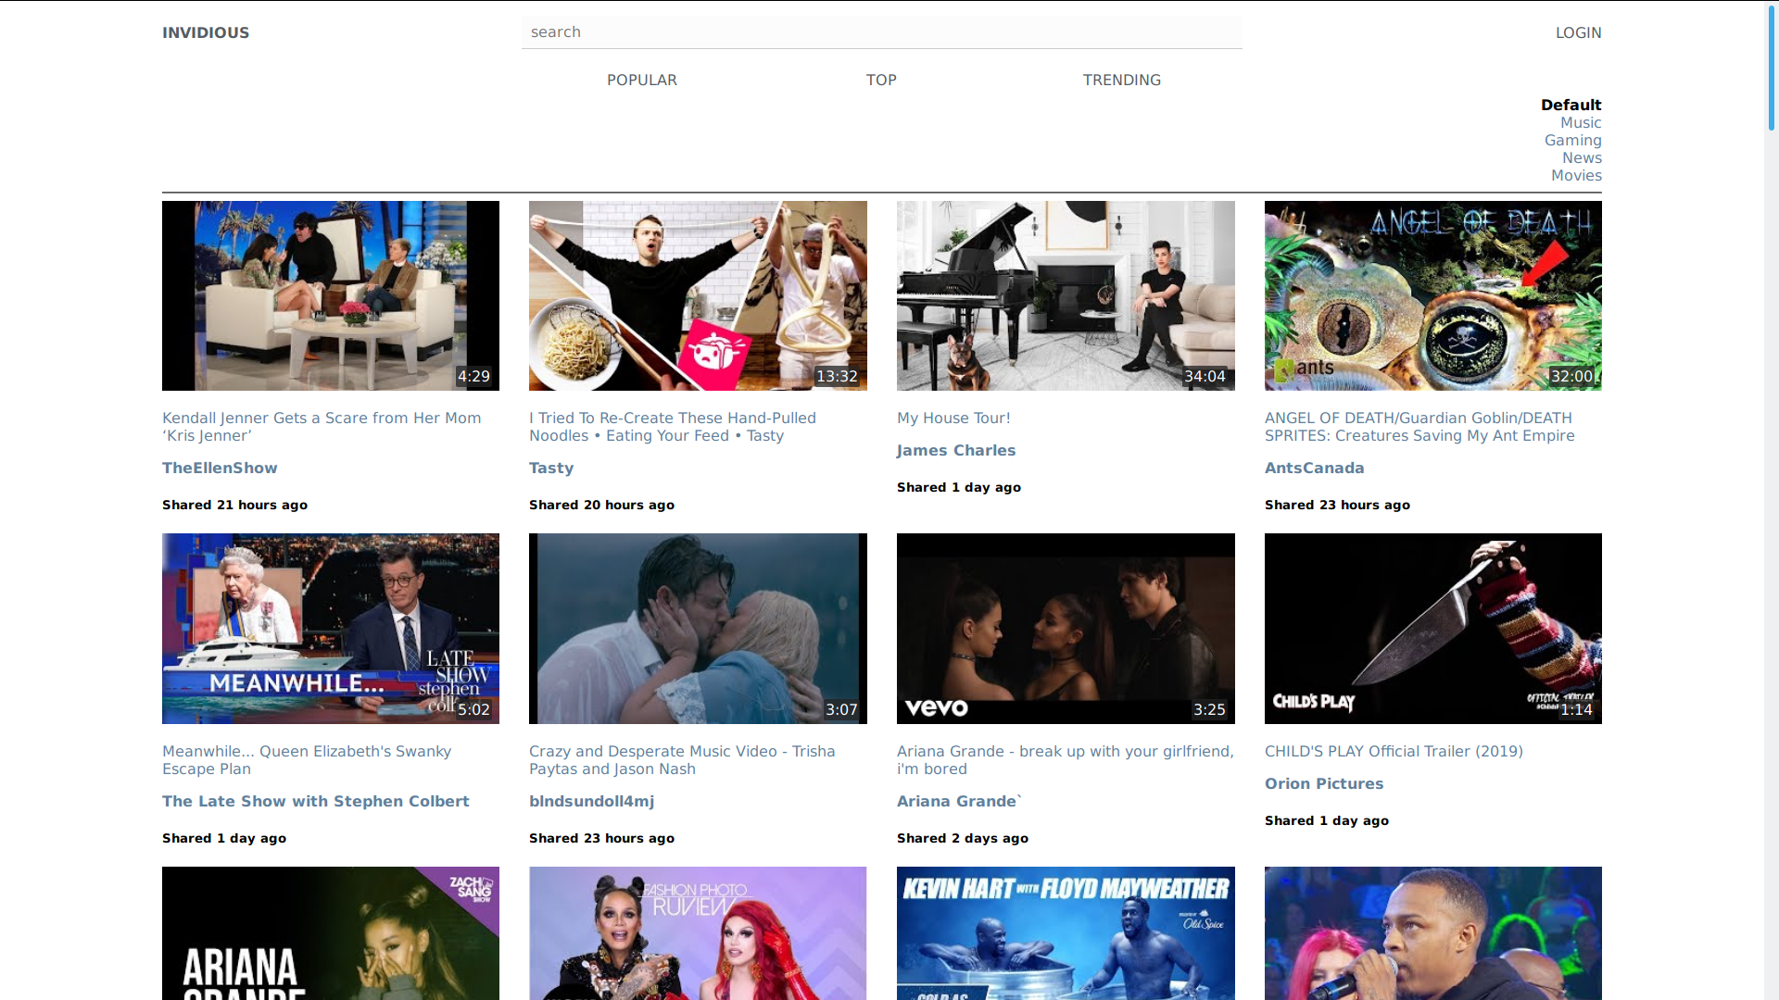Viewport: 1779px width, 1000px height.
Task: Open the thumbnail with man holding microphone
Action: click(1432, 933)
